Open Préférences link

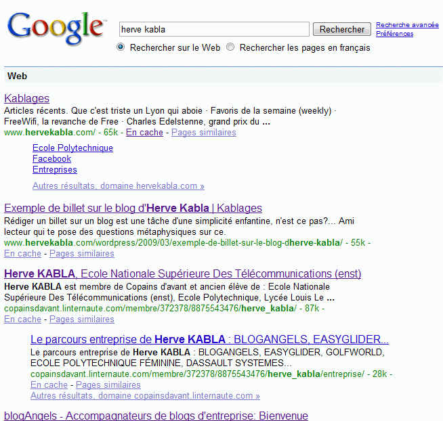pos(394,34)
